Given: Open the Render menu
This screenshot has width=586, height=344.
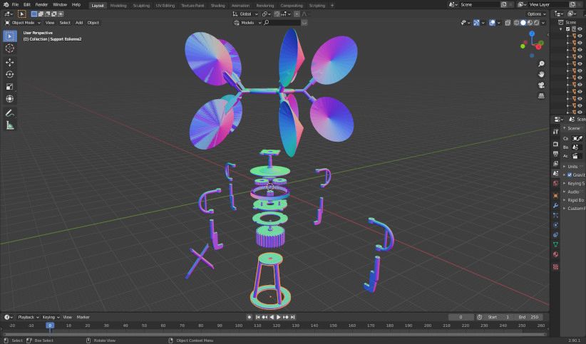Looking at the screenshot, I should click(41, 5).
